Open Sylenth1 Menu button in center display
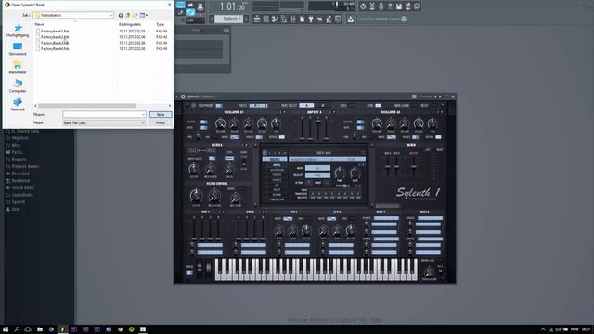This screenshot has width=594, height=334. pyautogui.click(x=275, y=160)
